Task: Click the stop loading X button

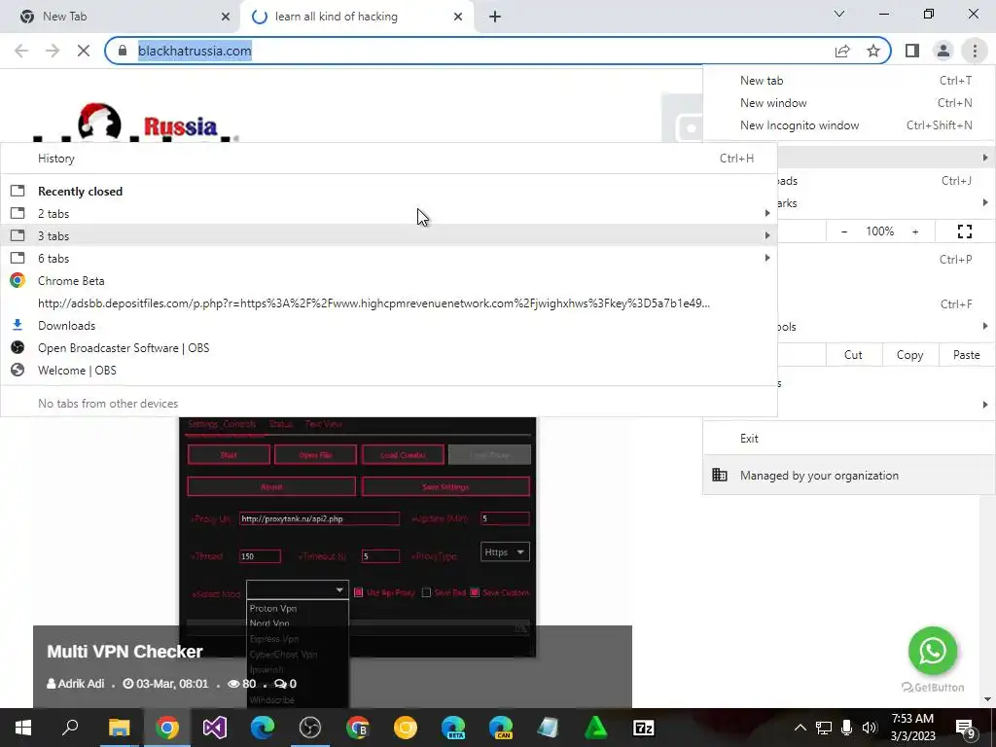Action: 84,51
